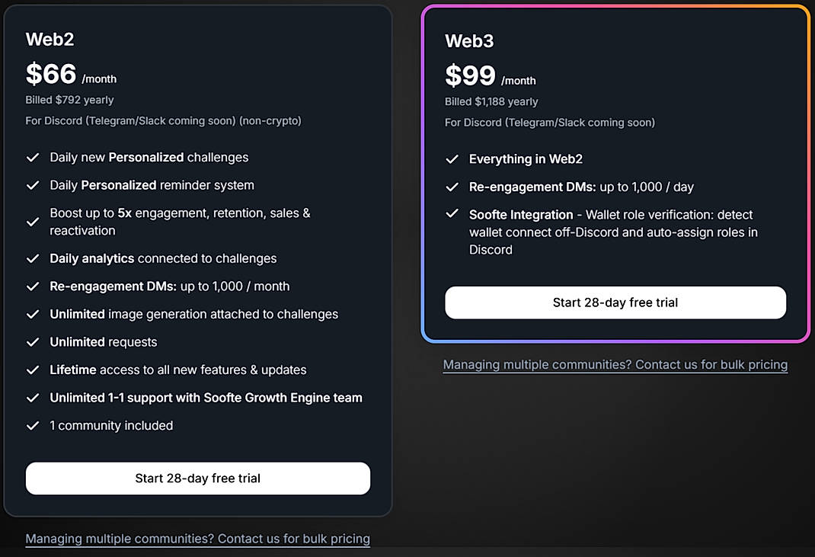Screen dimensions: 815x557
Task: Start the Web2 plan 28-day free trial
Action: click(x=197, y=478)
